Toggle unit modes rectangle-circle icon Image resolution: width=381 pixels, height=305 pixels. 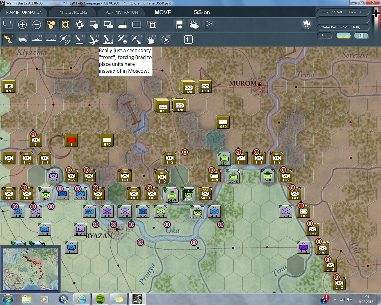click(94, 24)
